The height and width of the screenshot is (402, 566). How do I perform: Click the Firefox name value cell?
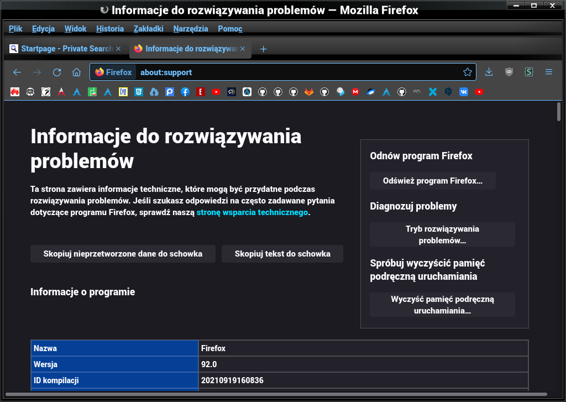(364, 348)
